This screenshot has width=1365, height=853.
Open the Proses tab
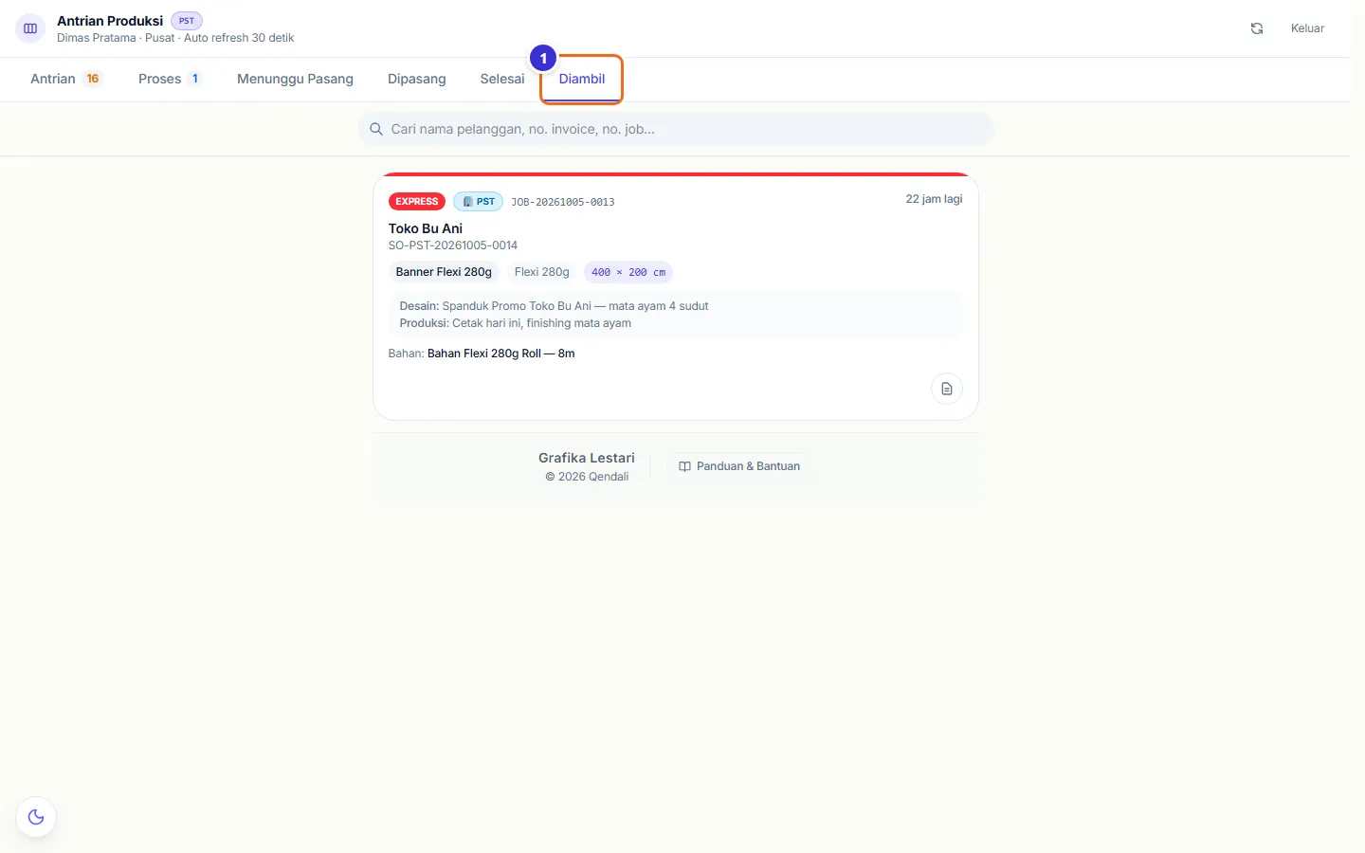point(170,79)
